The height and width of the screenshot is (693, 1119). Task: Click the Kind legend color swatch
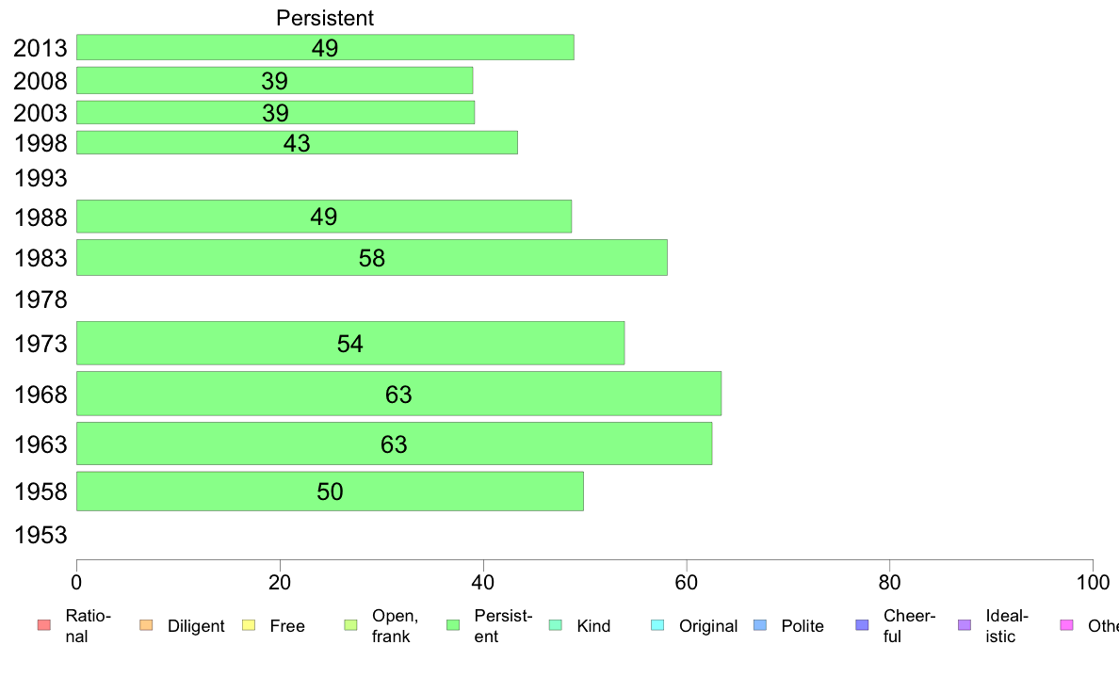tap(555, 625)
